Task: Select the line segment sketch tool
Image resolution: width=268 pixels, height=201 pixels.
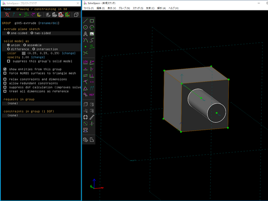Action: click(85, 21)
